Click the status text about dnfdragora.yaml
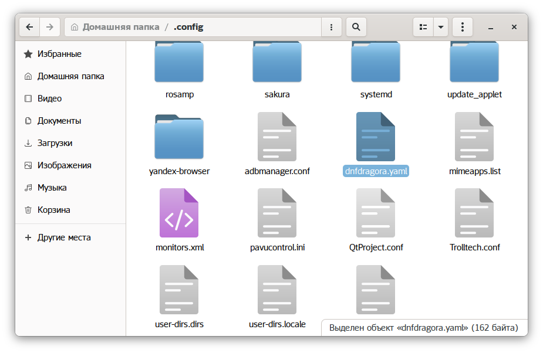The image size is (543, 353). click(x=423, y=328)
